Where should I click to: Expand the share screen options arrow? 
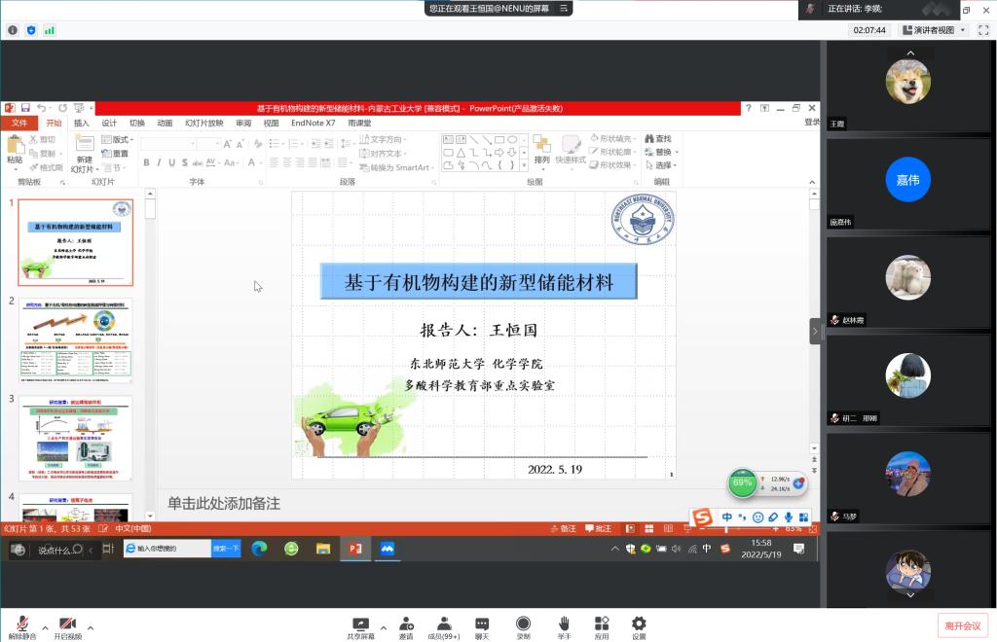(383, 627)
